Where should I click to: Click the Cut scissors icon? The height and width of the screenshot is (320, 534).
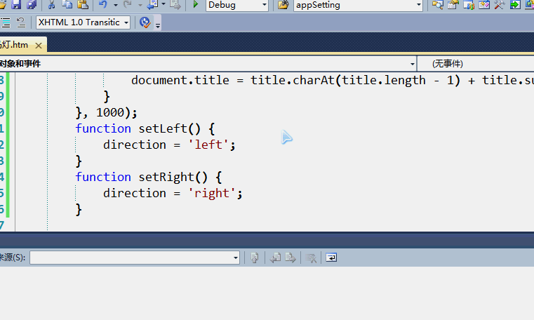[51, 4]
